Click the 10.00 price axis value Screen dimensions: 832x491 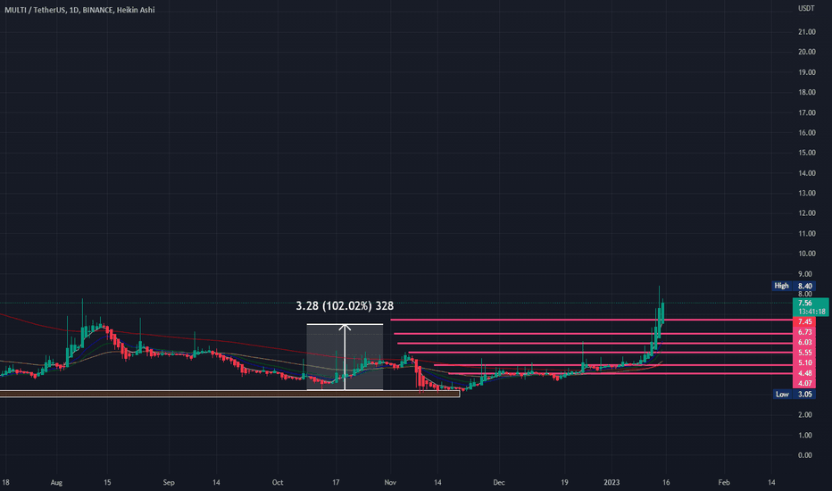[806, 254]
